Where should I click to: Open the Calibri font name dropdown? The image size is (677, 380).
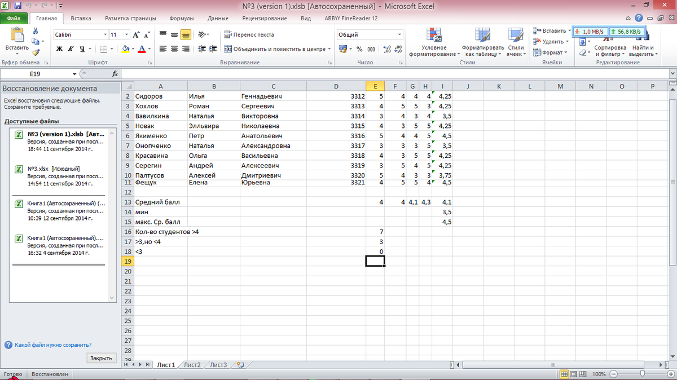coord(104,34)
